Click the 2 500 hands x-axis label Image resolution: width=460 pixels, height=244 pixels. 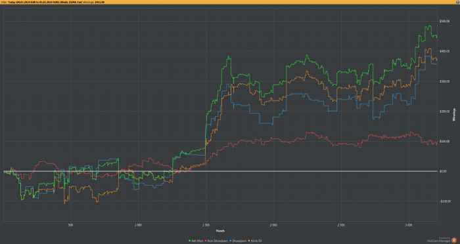341,225
